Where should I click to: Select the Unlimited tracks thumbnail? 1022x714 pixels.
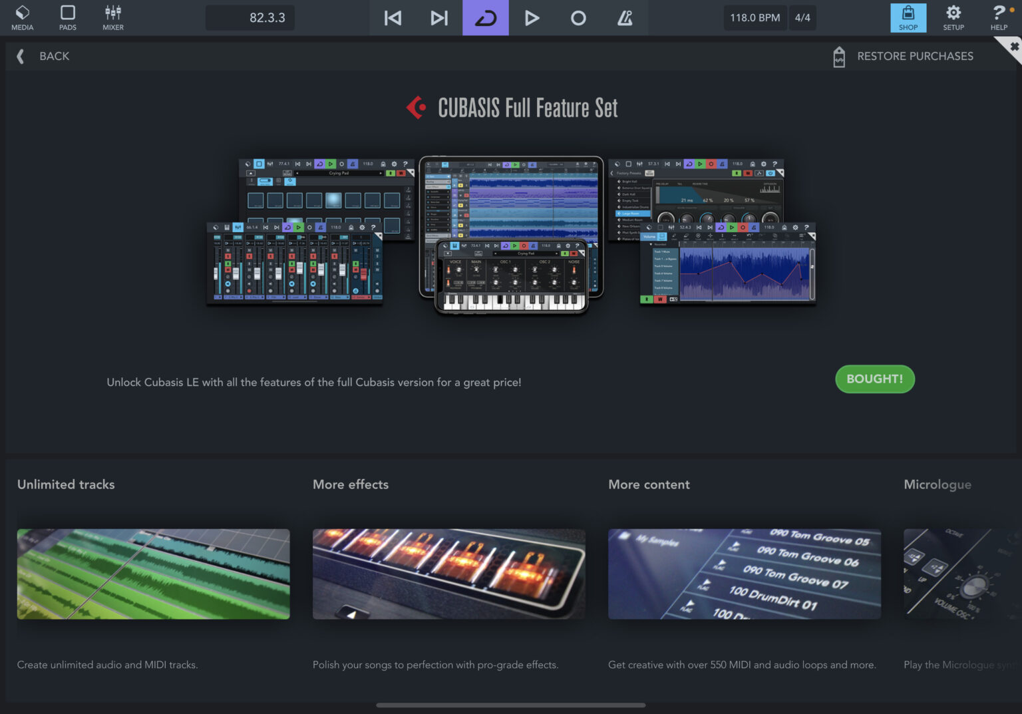click(x=153, y=574)
